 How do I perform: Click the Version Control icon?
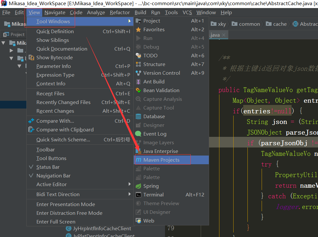[x=138, y=73]
